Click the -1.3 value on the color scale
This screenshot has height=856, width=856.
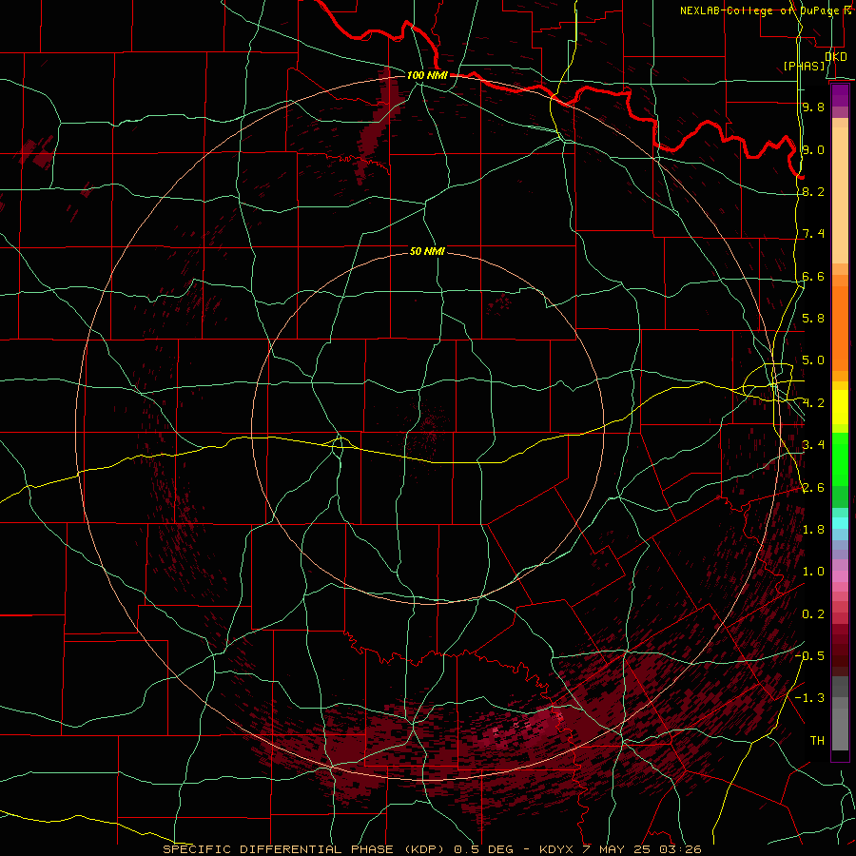click(809, 698)
